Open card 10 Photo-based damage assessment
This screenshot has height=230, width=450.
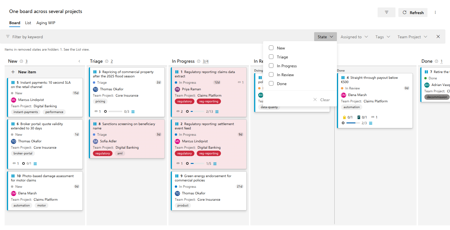coord(42,178)
